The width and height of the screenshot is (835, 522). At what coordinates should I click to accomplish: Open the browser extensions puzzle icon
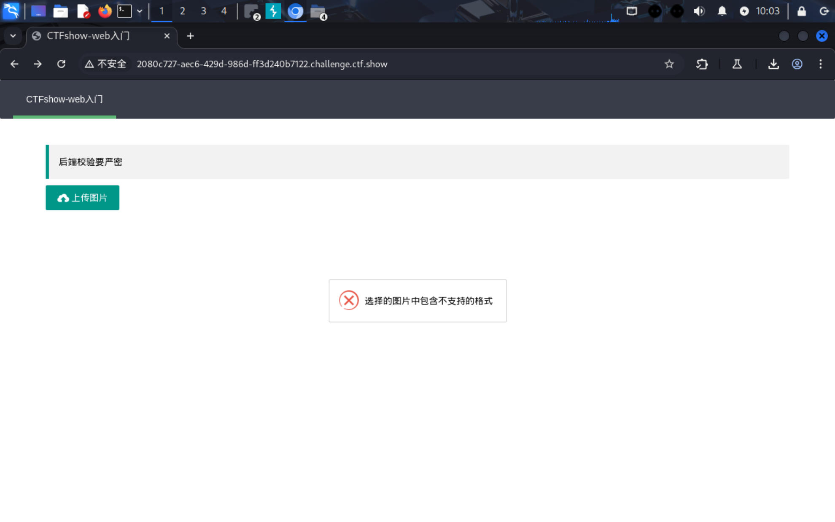pyautogui.click(x=702, y=64)
